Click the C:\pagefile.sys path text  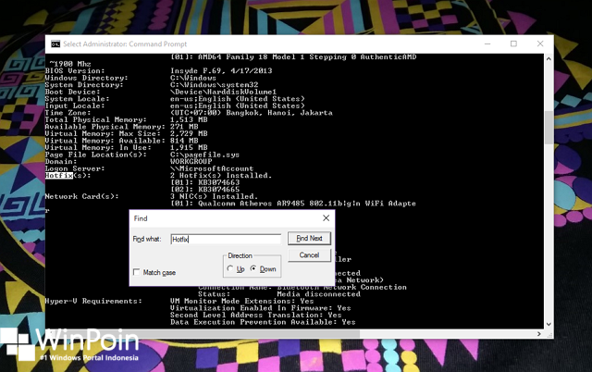[204, 155]
